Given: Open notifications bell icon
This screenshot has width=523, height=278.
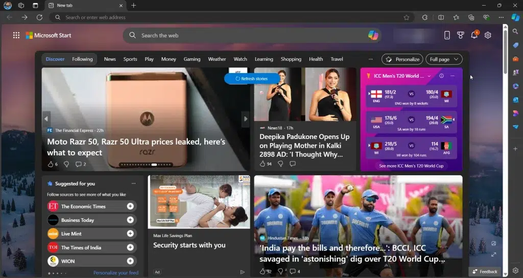Looking at the screenshot, I should [x=474, y=35].
